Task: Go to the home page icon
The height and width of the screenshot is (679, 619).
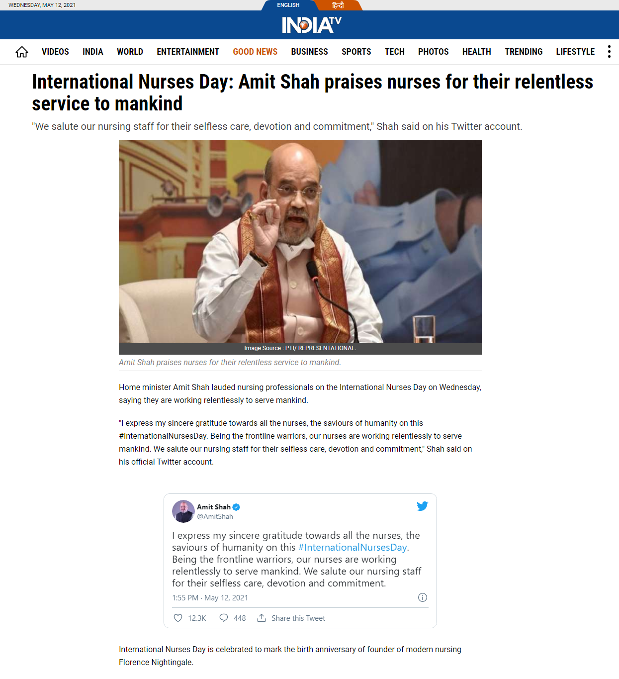Action: pyautogui.click(x=22, y=52)
